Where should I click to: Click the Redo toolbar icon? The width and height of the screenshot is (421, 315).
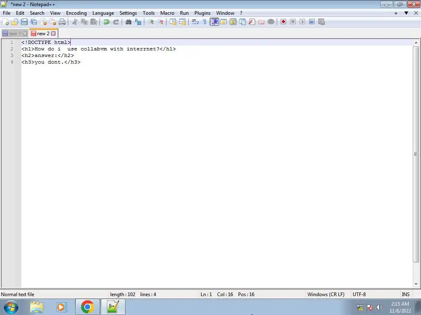point(116,22)
